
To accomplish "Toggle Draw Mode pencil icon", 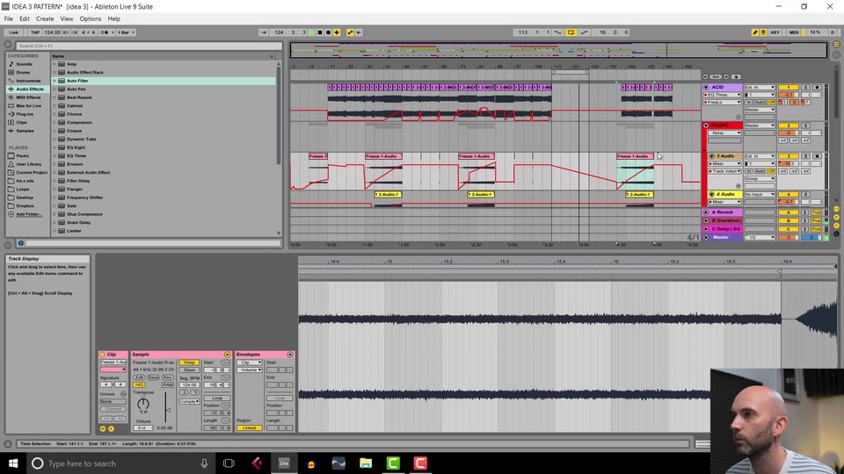I will click(x=754, y=32).
